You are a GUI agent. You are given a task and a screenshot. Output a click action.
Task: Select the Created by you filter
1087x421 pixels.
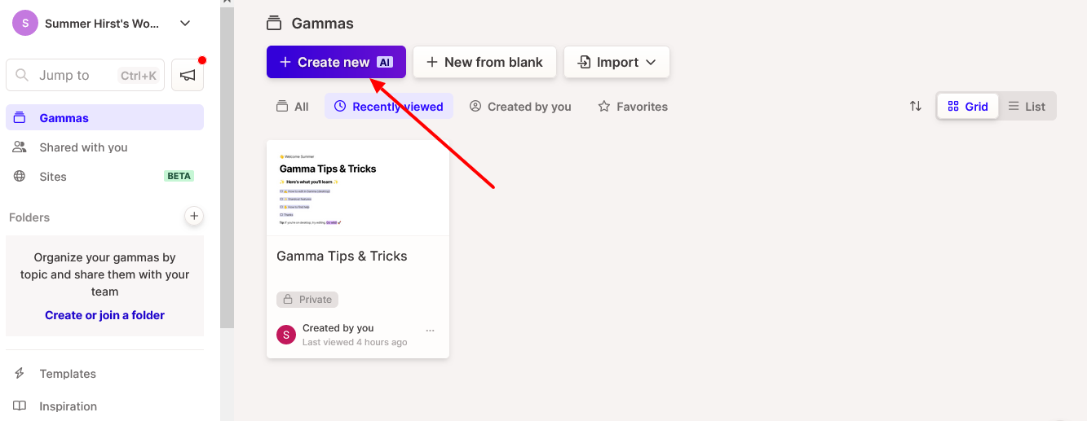[x=520, y=107]
